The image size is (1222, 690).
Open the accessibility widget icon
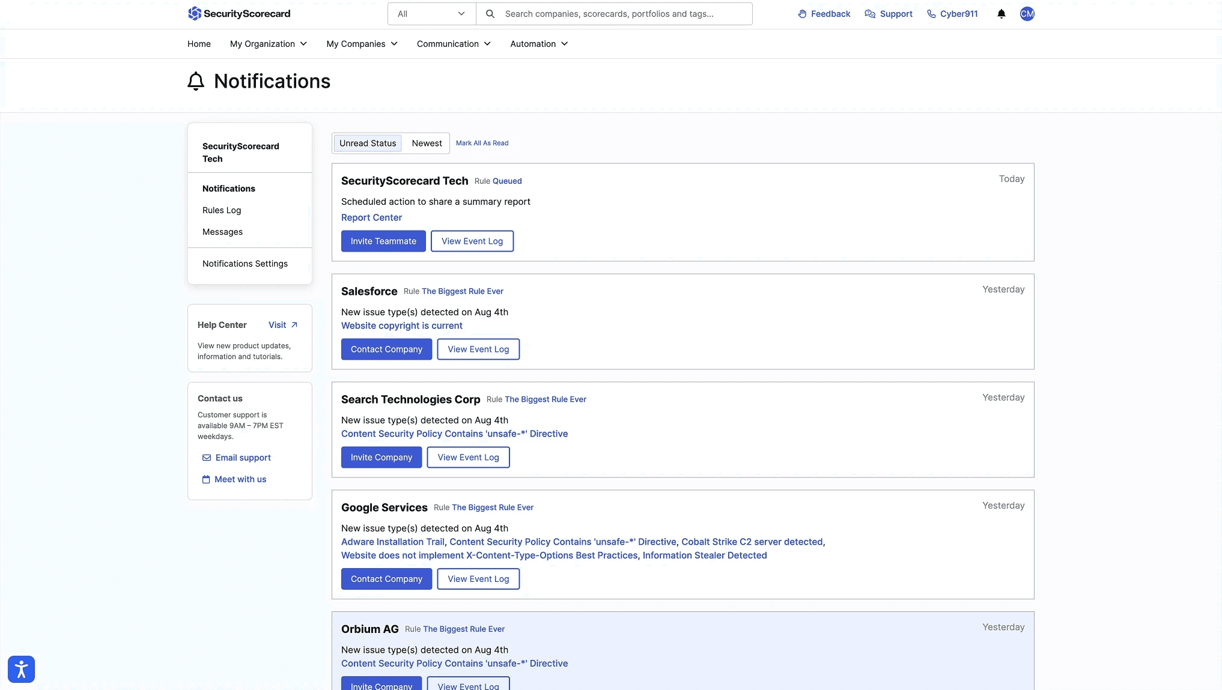21,669
